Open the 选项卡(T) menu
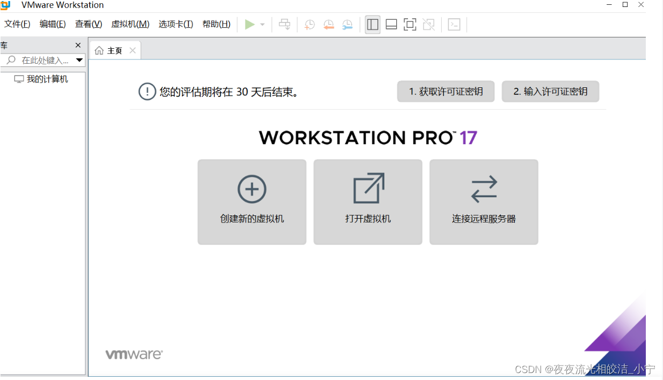Image resolution: width=663 pixels, height=380 pixels. click(x=176, y=24)
